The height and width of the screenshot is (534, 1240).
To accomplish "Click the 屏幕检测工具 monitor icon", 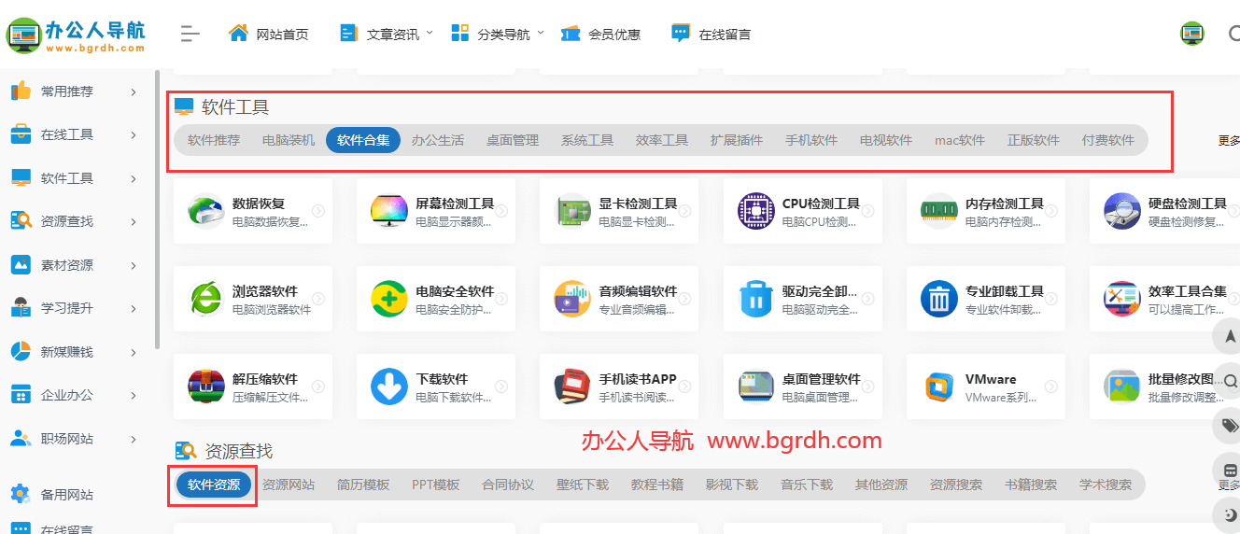I will tap(389, 212).
